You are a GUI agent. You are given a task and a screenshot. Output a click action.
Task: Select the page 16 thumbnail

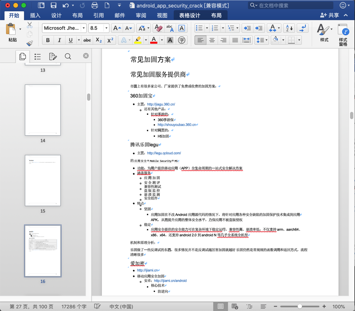(43, 251)
